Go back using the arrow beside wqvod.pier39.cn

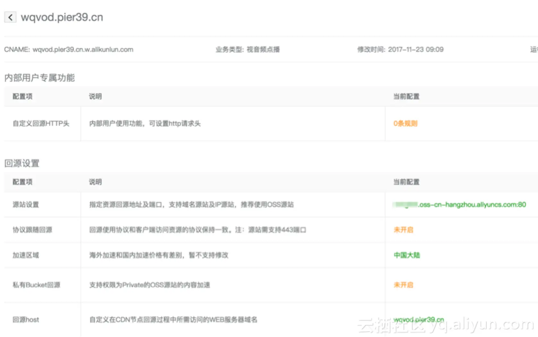tap(10, 17)
